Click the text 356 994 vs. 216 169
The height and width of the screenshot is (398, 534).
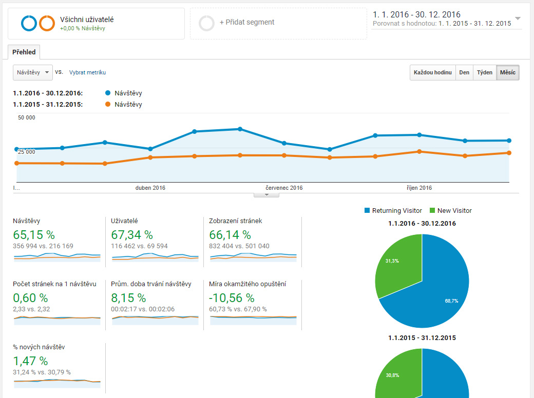click(43, 246)
